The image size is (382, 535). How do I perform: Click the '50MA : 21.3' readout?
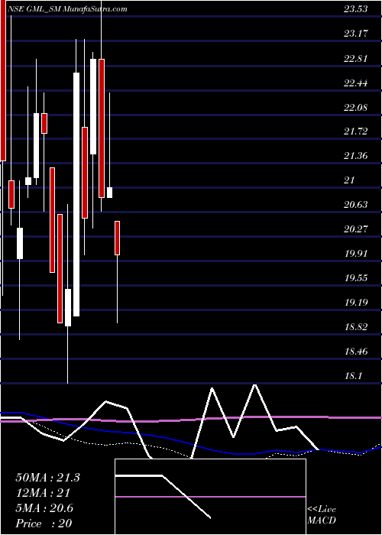coord(47,478)
